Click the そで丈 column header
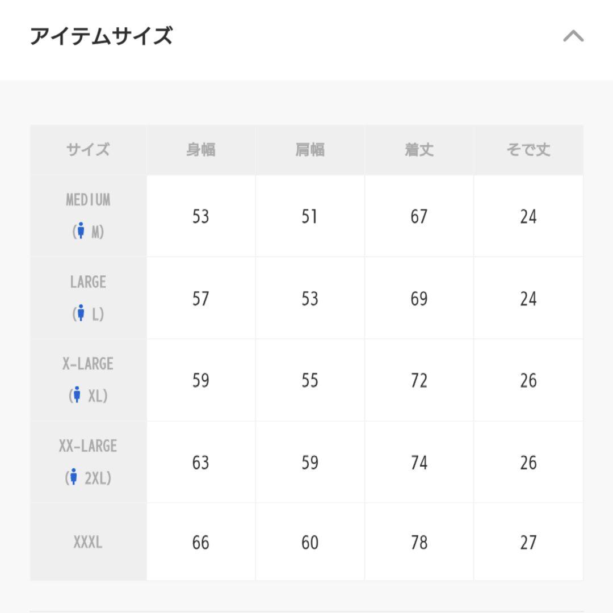613x613 pixels. pyautogui.click(x=528, y=150)
